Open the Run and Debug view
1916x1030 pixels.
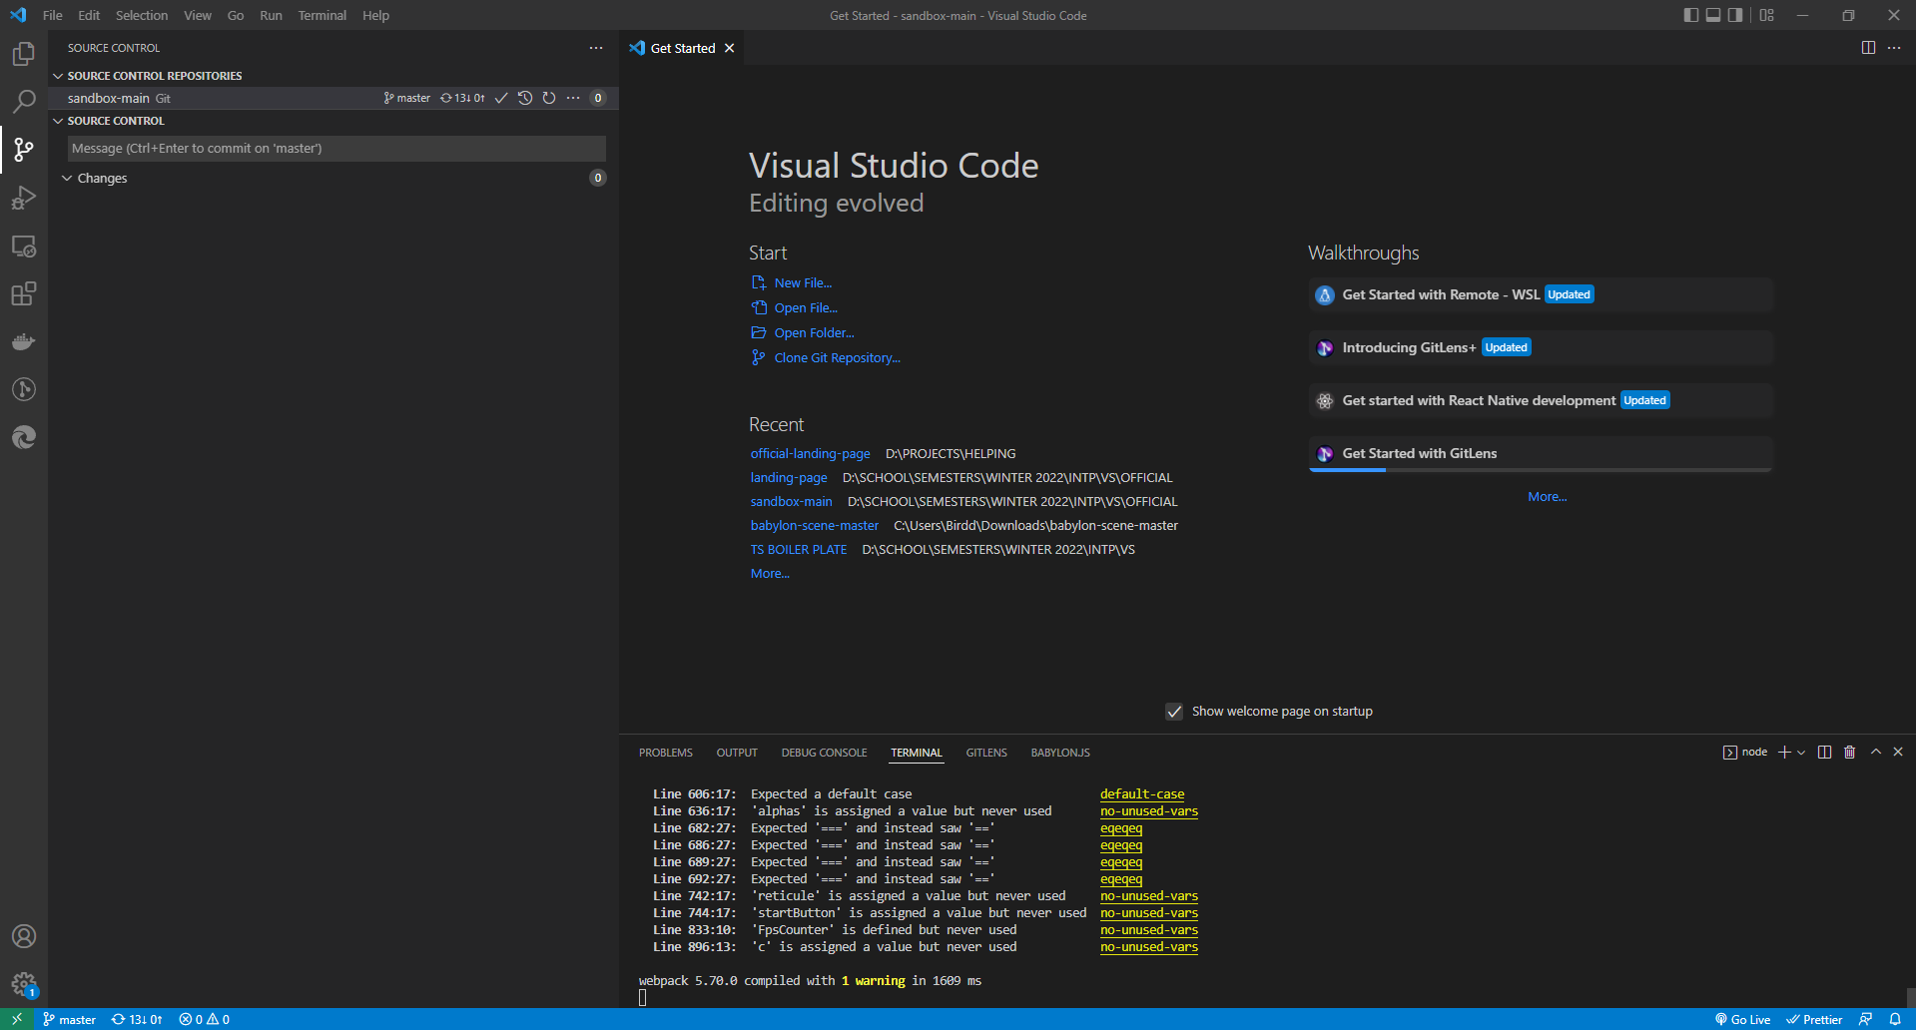[24, 198]
